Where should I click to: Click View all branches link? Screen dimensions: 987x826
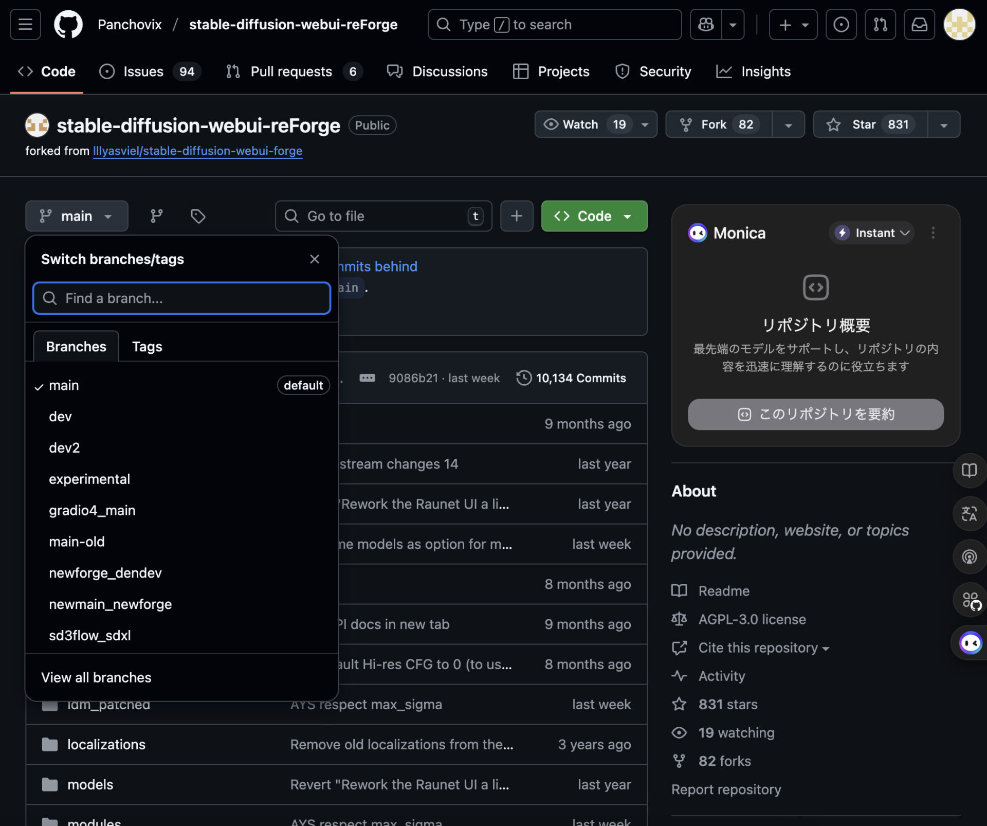tap(96, 677)
